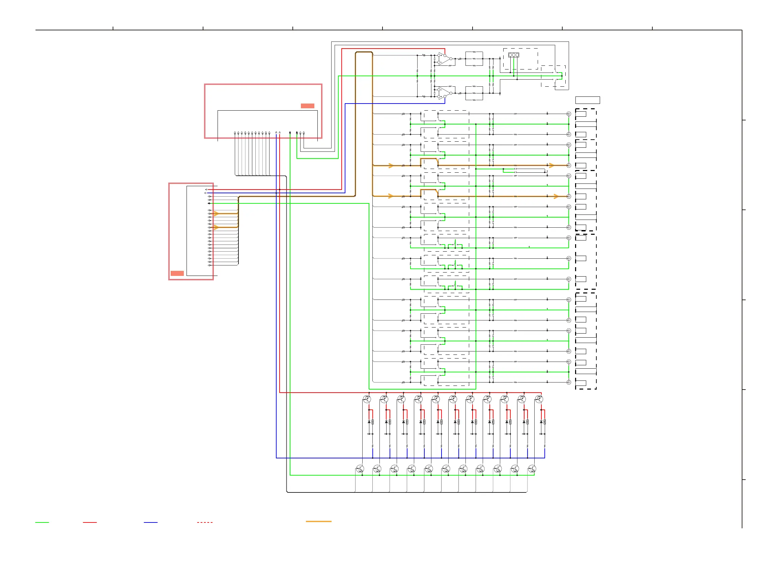Select the salmon label in the left connector block
765x568 pixels.
[177, 273]
